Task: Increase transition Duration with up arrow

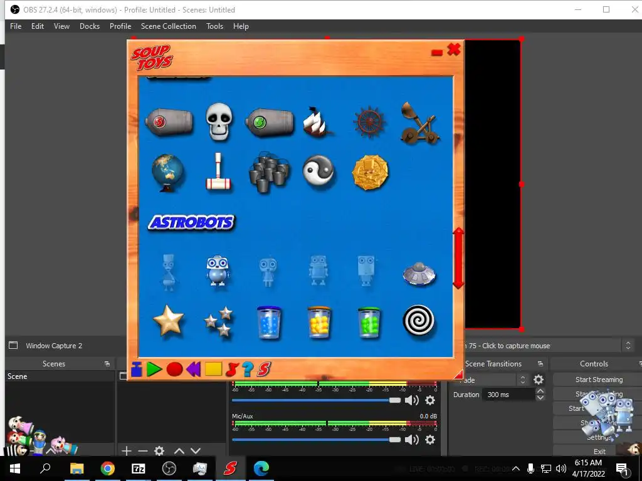Action: 540,391
